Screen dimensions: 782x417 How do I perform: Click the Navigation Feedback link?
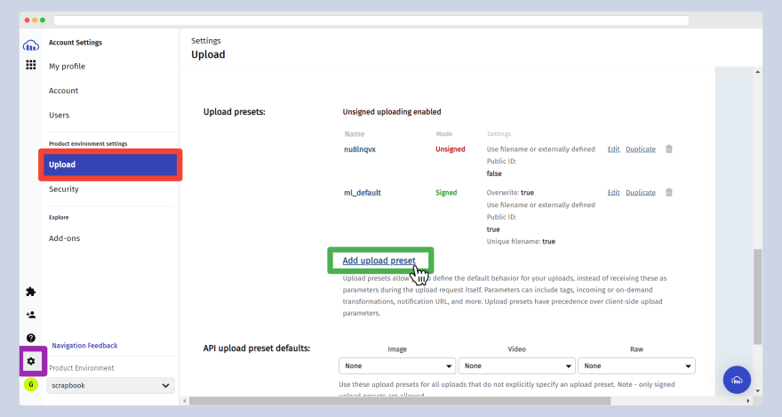(84, 345)
